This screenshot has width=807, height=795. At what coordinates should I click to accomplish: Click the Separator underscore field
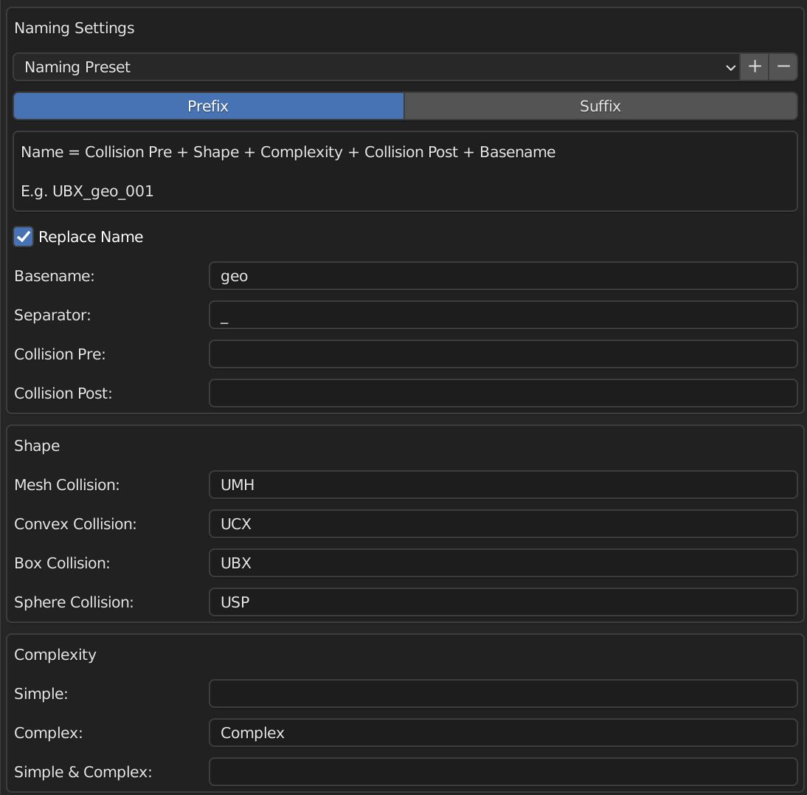click(x=503, y=314)
